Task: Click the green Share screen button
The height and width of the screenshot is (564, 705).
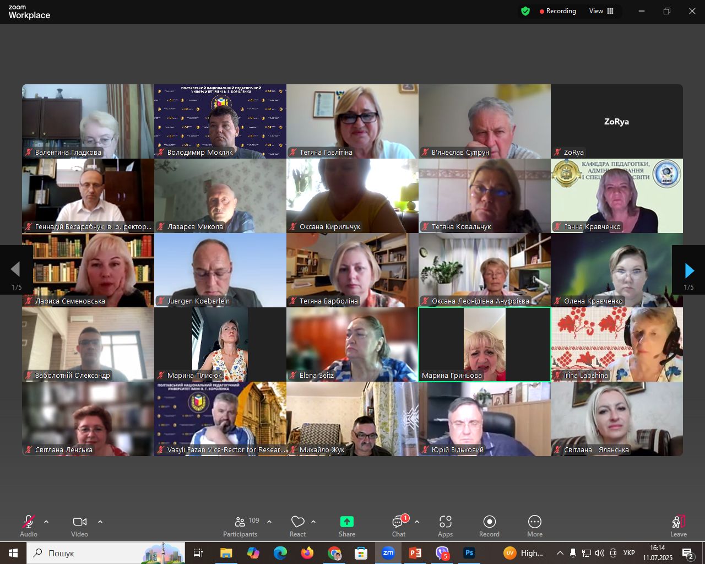Action: tap(347, 526)
